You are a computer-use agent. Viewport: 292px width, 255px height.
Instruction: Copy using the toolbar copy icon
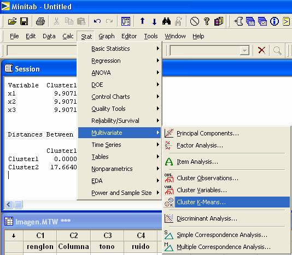69,21
